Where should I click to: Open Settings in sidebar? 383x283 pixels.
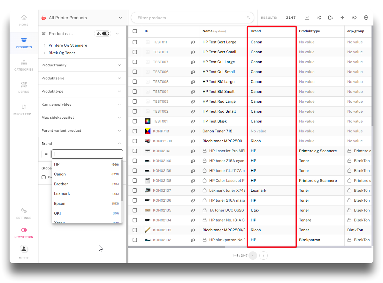pos(24,214)
